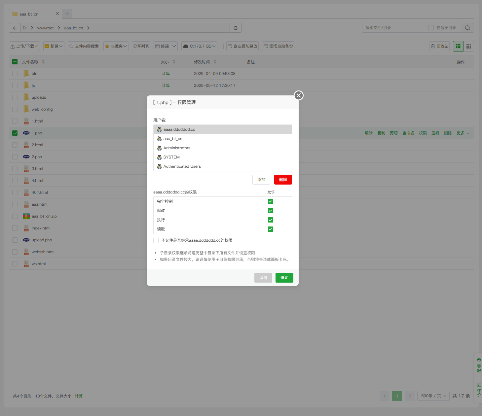Select the aaa_bt_cn tab

pos(29,14)
